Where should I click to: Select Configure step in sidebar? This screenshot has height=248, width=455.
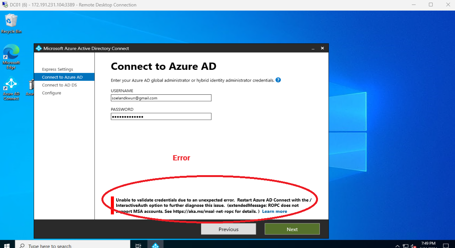pos(51,93)
